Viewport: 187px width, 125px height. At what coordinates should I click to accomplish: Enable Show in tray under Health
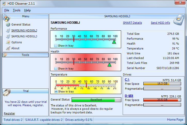(x=56, y=69)
